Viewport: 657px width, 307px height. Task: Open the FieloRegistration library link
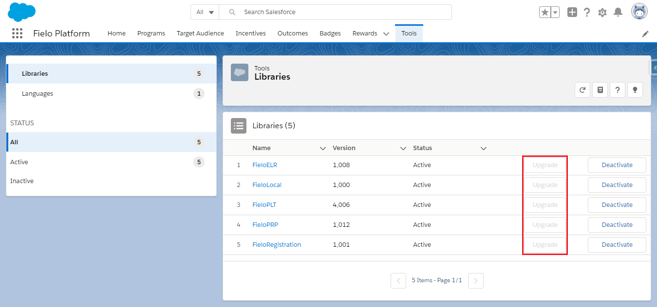click(x=277, y=245)
